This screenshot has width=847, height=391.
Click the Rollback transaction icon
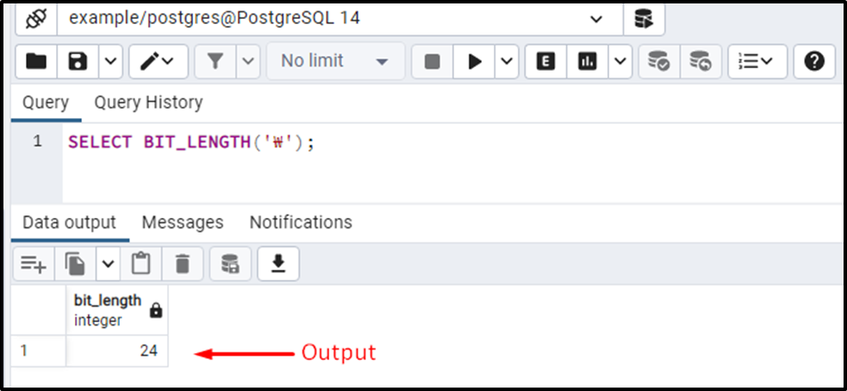pyautogui.click(x=701, y=61)
